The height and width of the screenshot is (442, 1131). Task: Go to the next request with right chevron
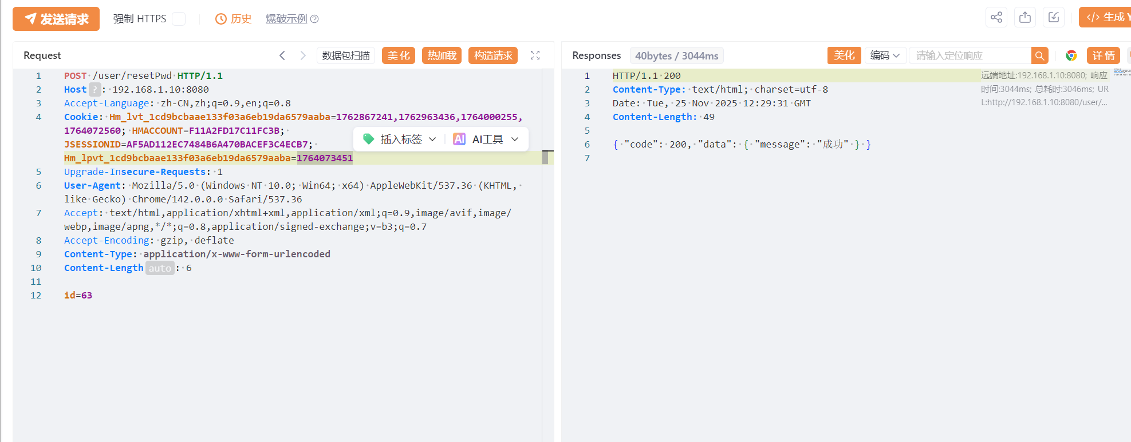point(303,55)
